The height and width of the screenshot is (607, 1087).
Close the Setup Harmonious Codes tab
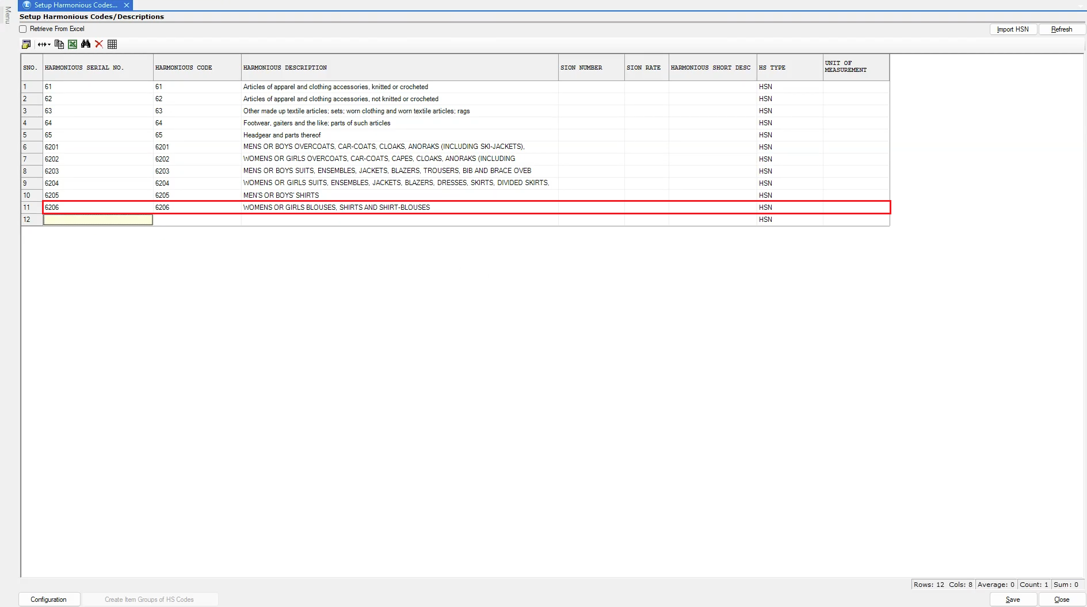(x=127, y=5)
